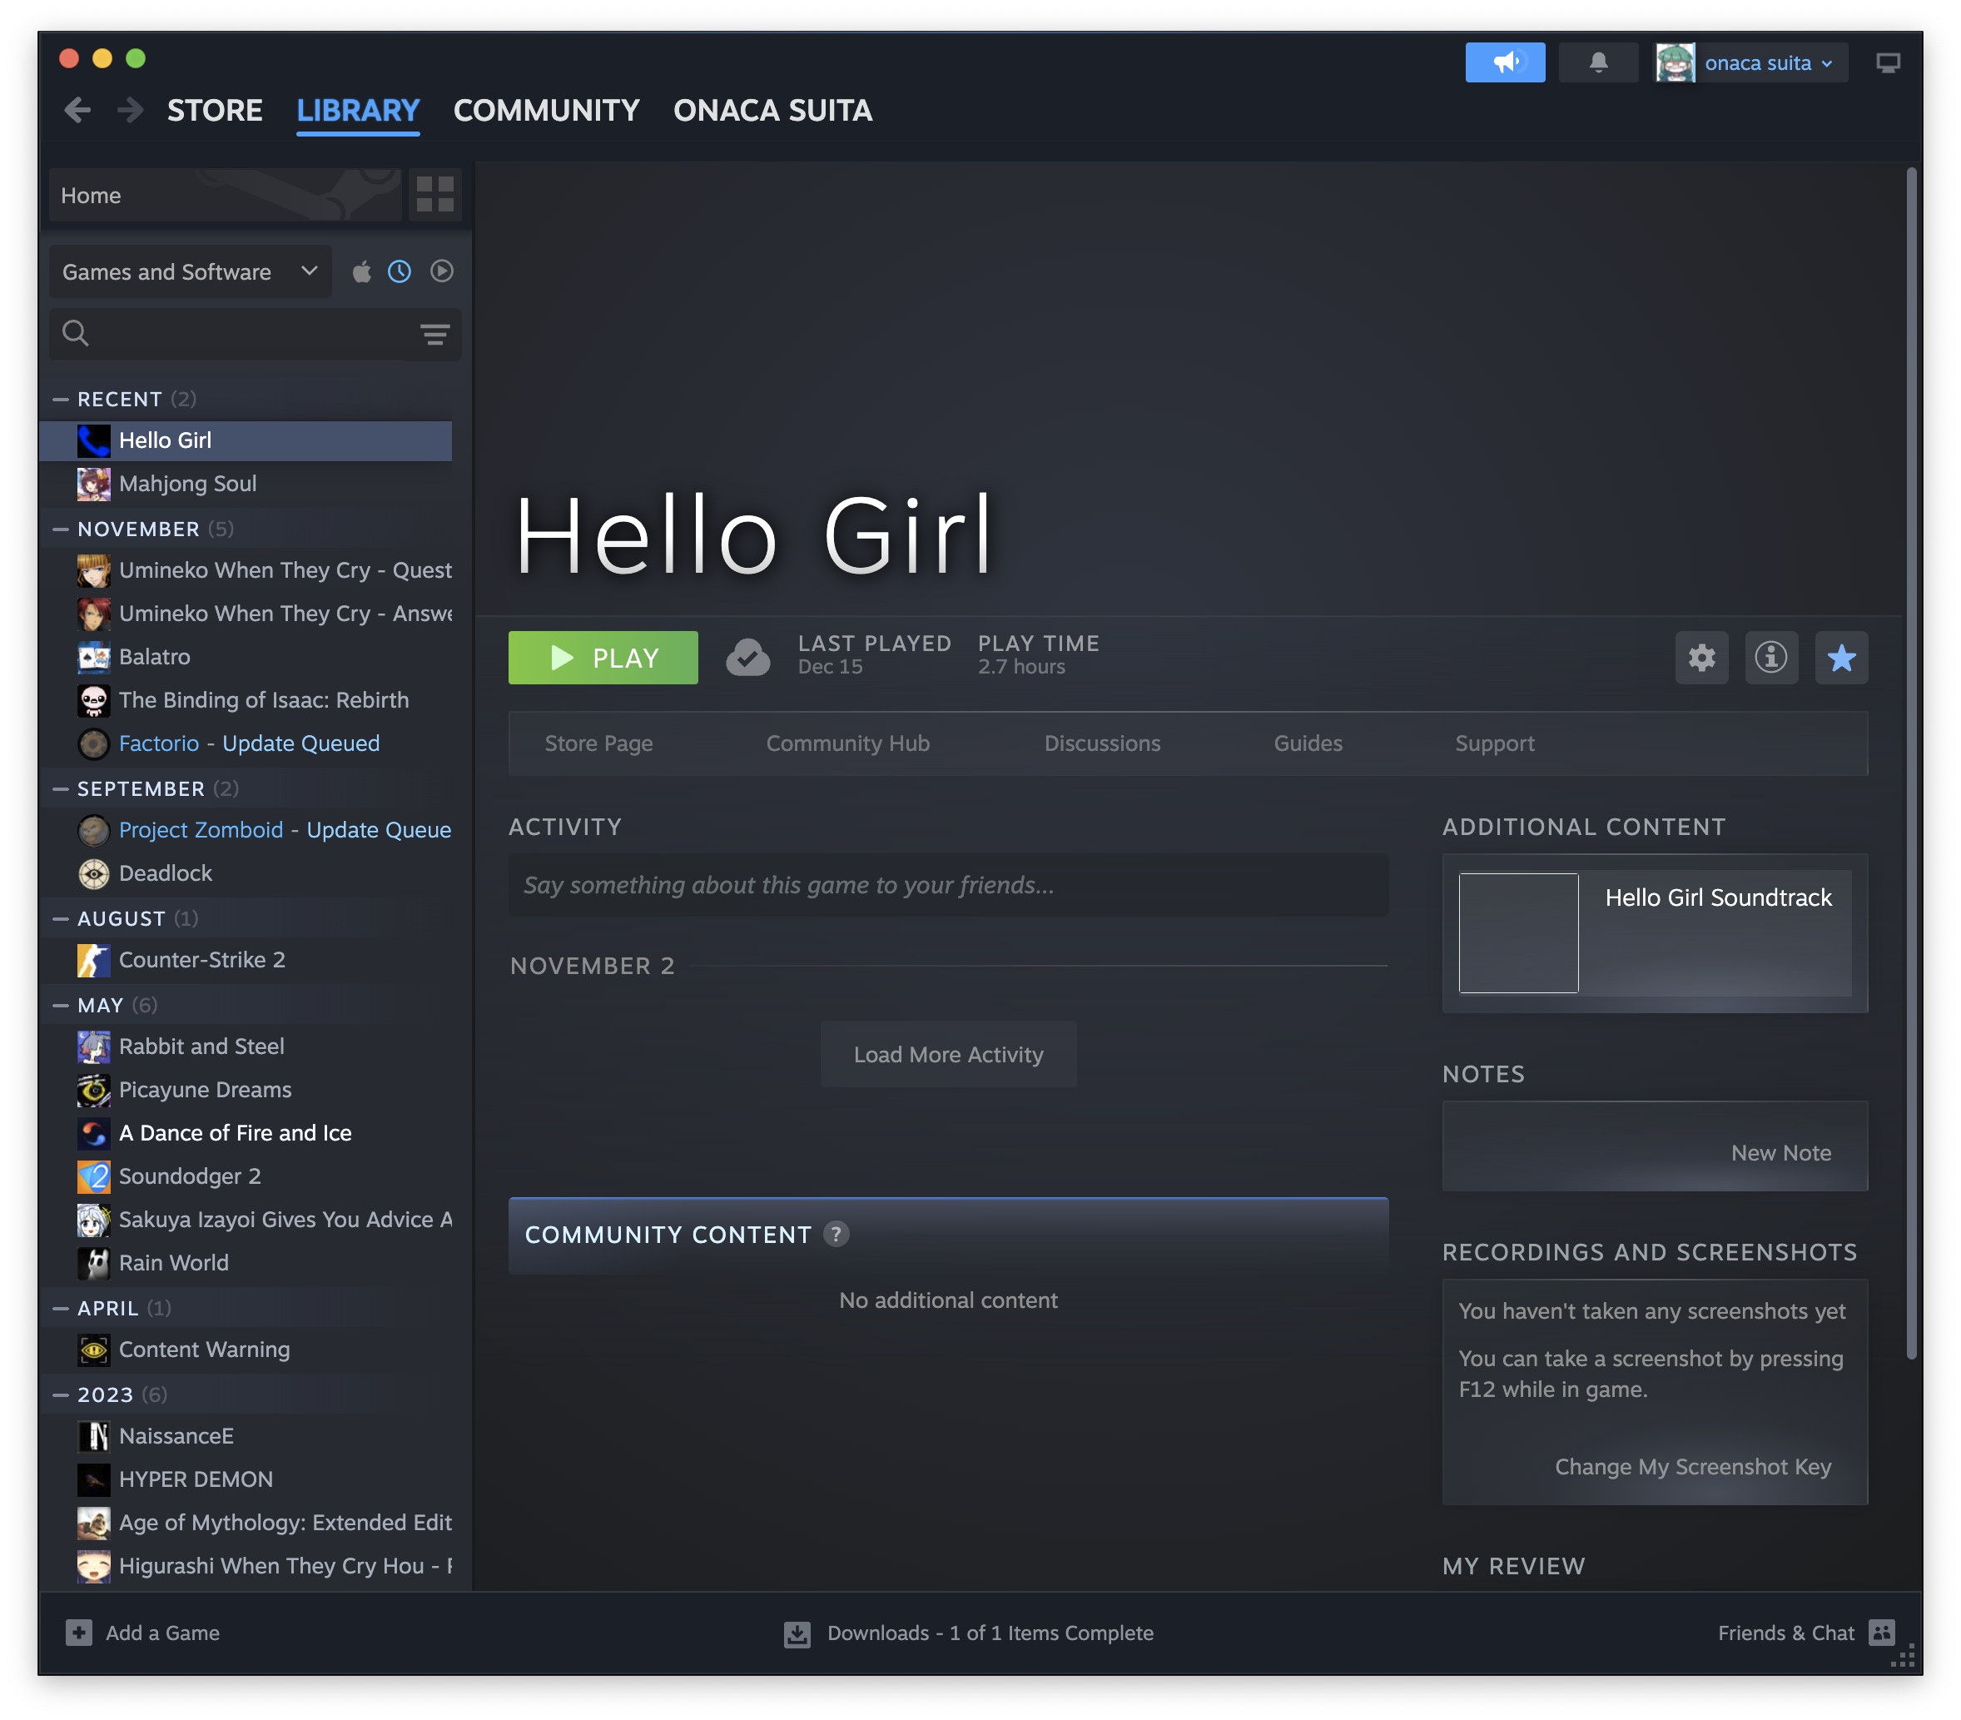Open the Store Page tab
1961x1720 pixels.
pyautogui.click(x=598, y=743)
